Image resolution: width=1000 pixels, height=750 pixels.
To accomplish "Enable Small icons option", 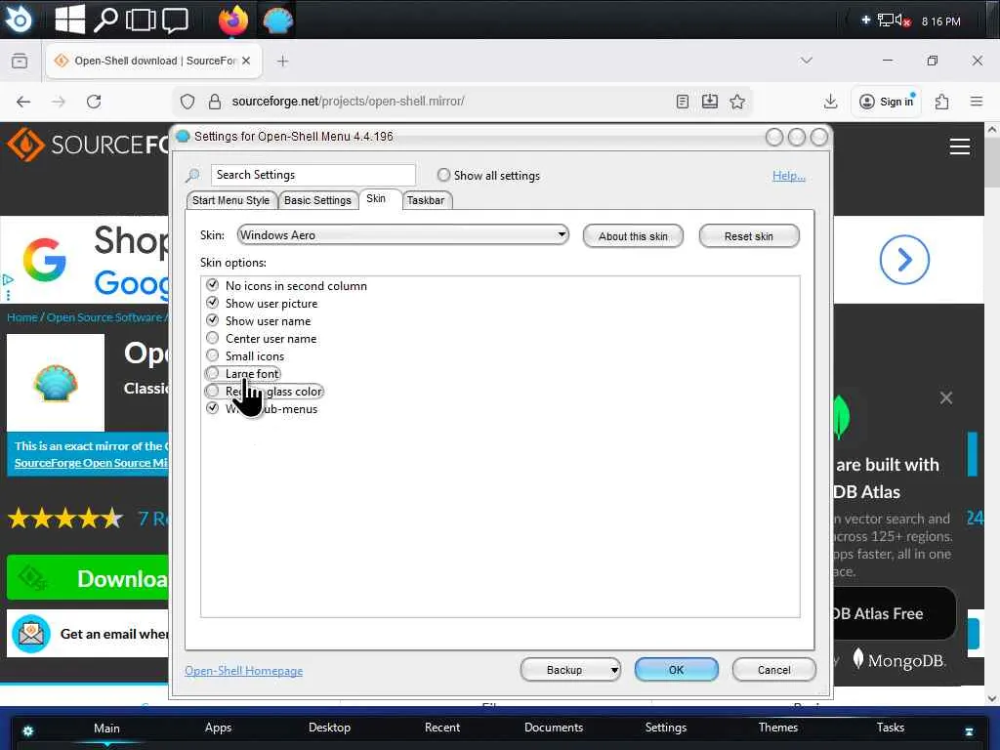I will [x=212, y=355].
